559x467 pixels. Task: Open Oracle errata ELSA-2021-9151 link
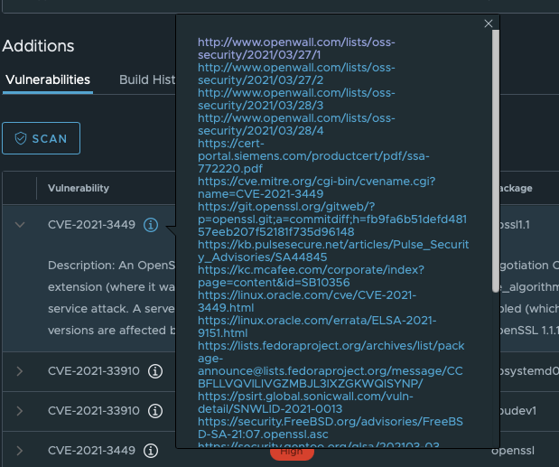pyautogui.click(x=317, y=327)
